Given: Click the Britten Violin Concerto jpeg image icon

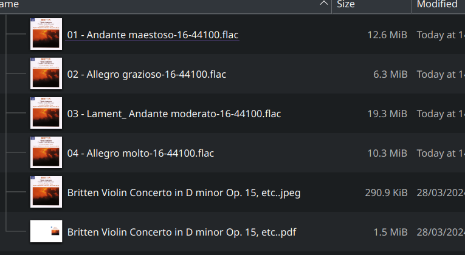Looking at the screenshot, I should click(46, 192).
